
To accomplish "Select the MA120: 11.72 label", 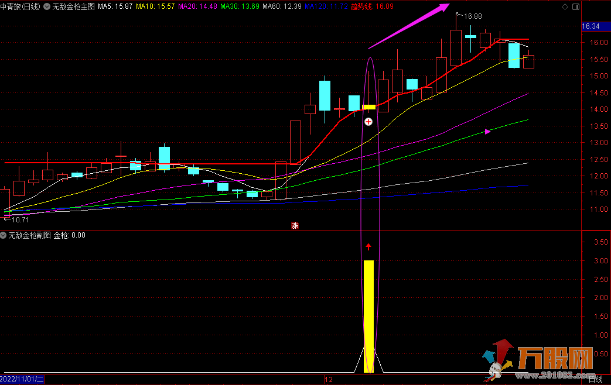I will (326, 6).
